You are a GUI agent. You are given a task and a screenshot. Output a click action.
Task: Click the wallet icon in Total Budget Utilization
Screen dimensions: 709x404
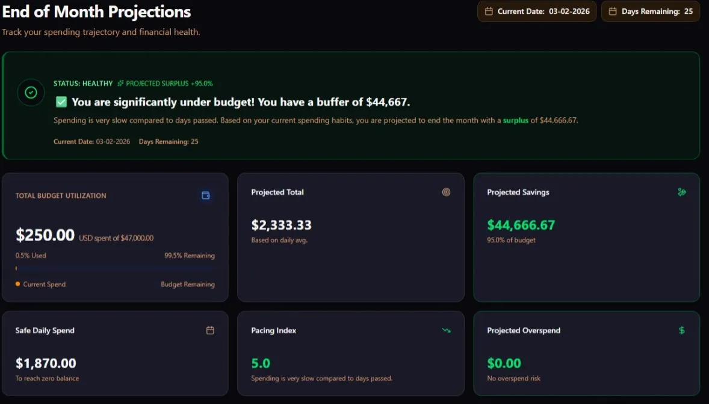pos(206,195)
